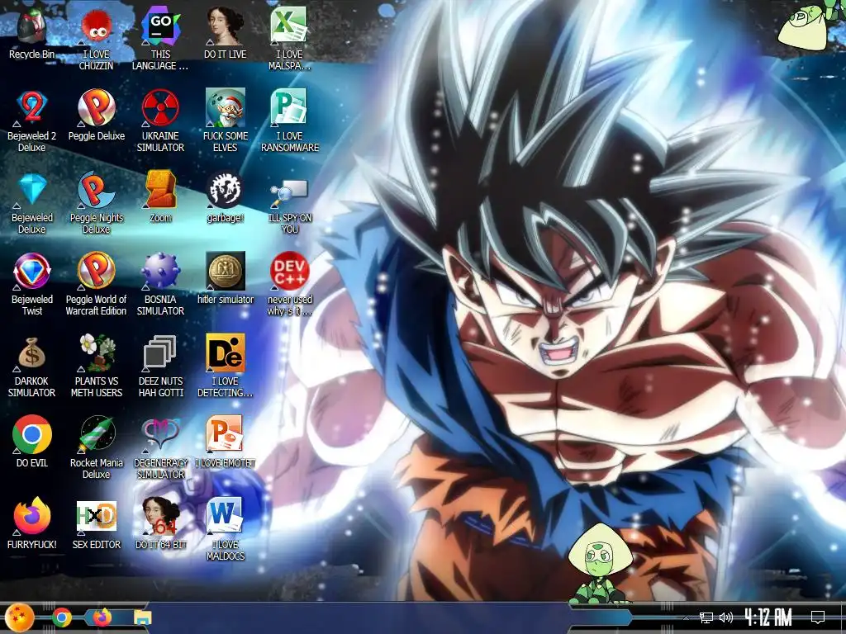
Task: Open the HxD hex editor shortcut
Action: pyautogui.click(x=96, y=524)
